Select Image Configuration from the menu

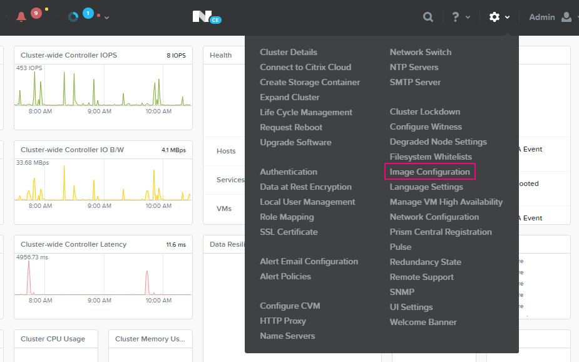point(429,172)
